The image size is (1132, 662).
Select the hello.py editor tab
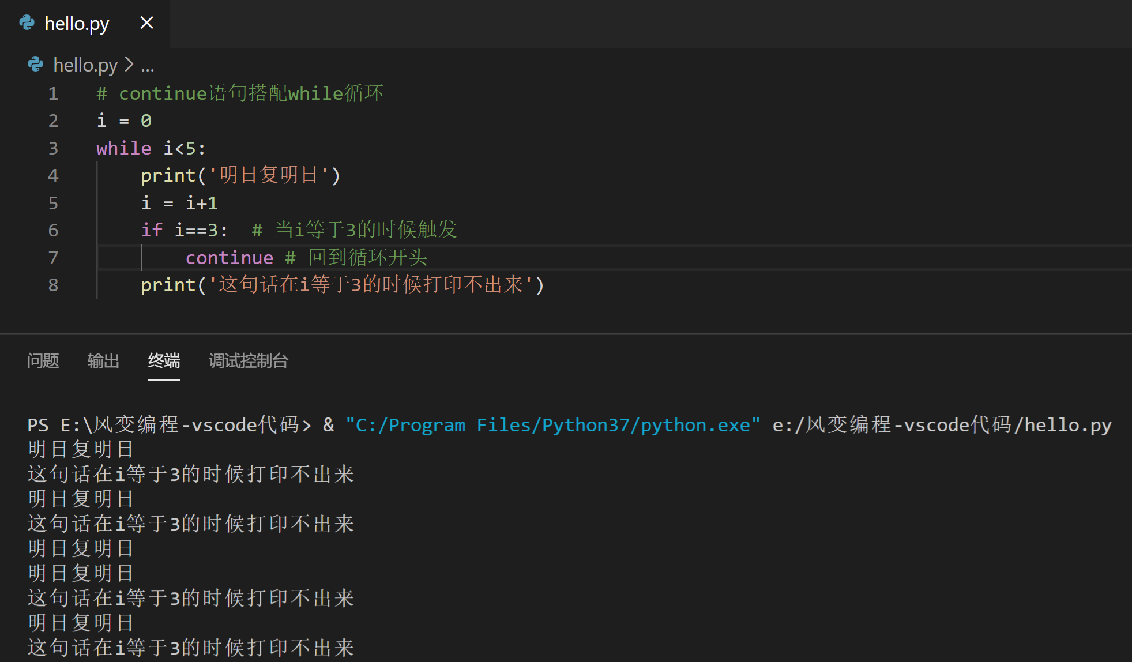tap(77, 24)
